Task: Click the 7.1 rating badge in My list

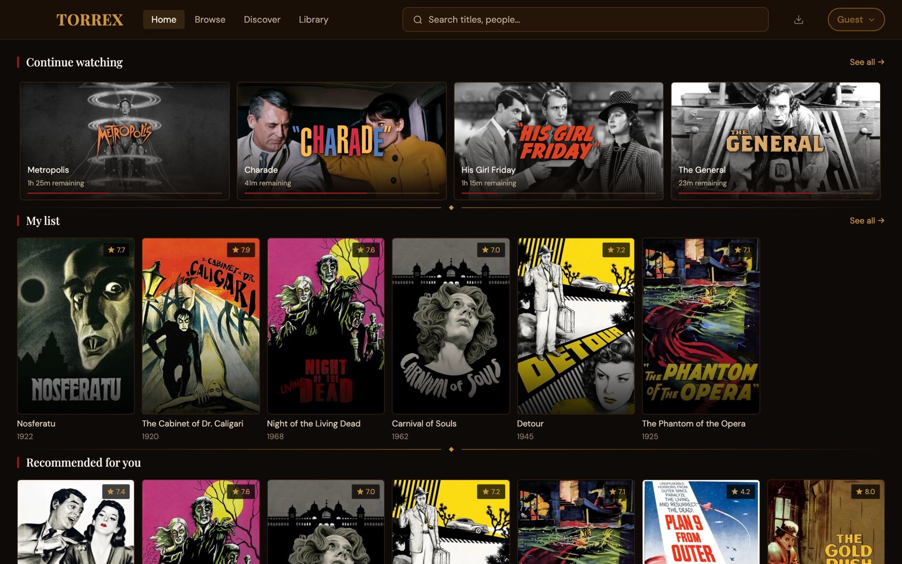Action: (742, 250)
